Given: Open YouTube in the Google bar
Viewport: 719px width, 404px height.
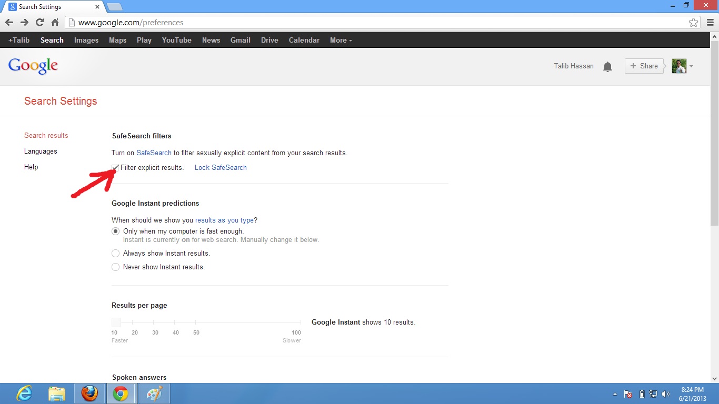Looking at the screenshot, I should pos(176,40).
